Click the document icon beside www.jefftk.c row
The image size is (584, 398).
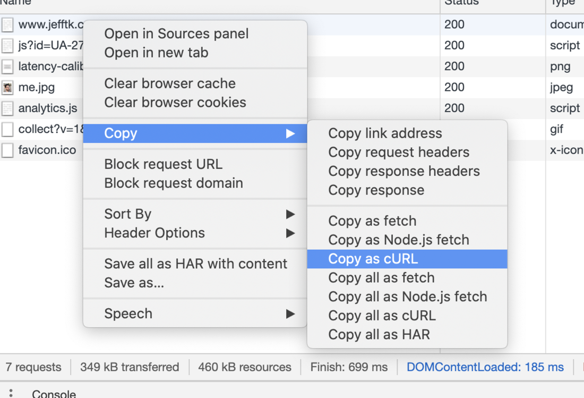pos(7,24)
